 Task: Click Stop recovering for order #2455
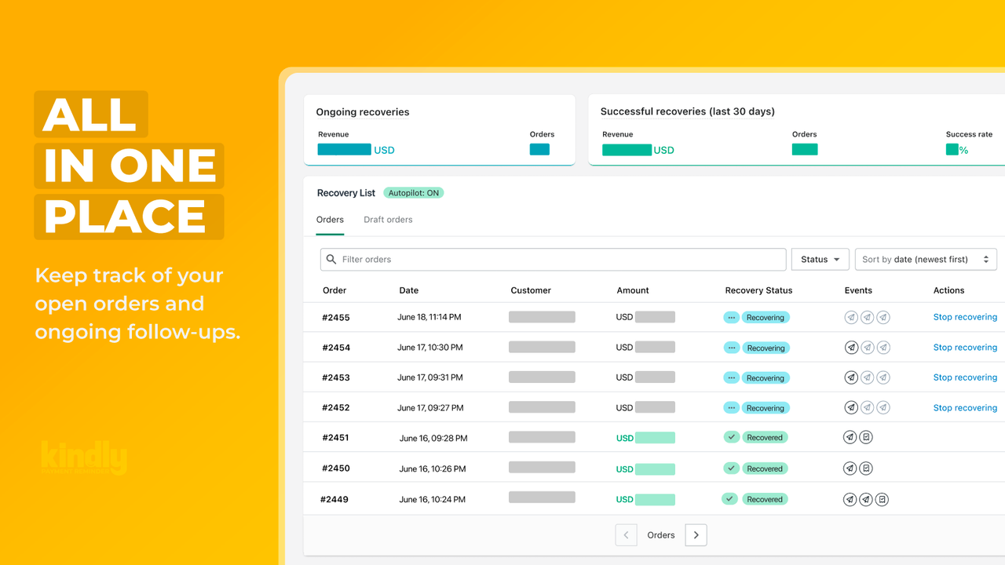pos(965,317)
